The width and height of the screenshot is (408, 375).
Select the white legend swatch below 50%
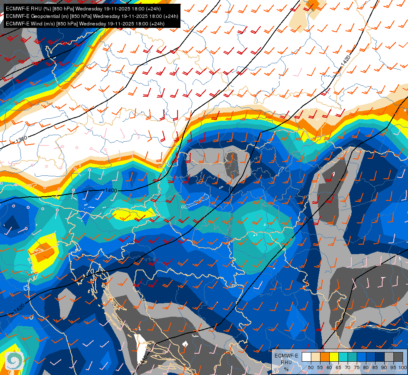306,357
